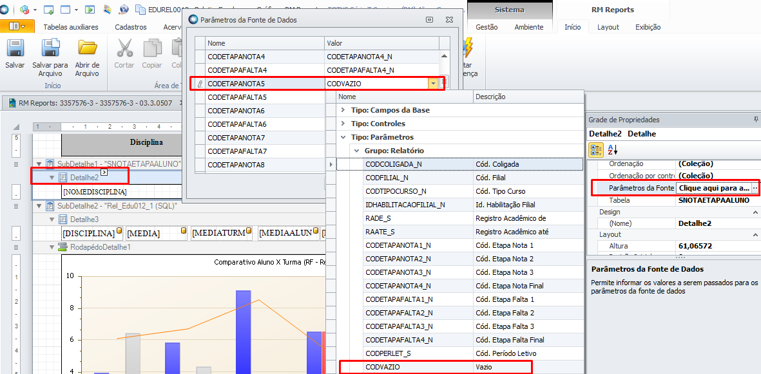Click the RM Reports document tab icon
The image size is (761, 374).
click(13, 104)
